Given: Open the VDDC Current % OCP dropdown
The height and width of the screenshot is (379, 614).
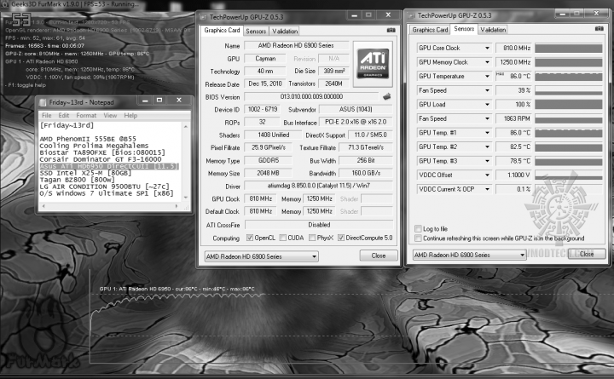Looking at the screenshot, I should pyautogui.click(x=487, y=189).
